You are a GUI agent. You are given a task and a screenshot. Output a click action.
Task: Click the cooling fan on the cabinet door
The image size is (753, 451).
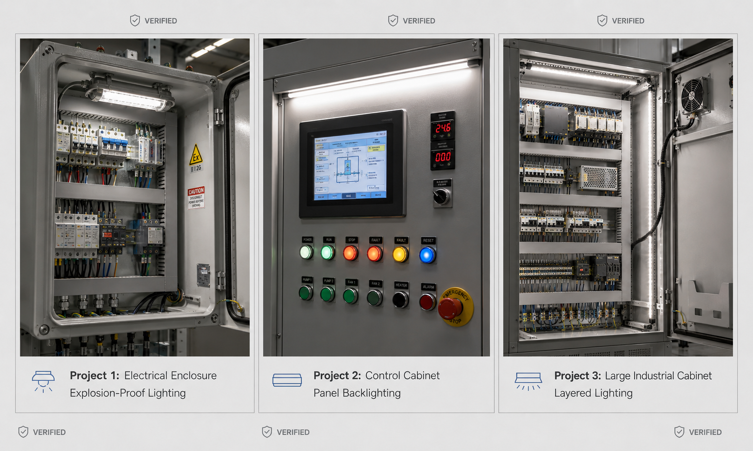[x=694, y=95]
